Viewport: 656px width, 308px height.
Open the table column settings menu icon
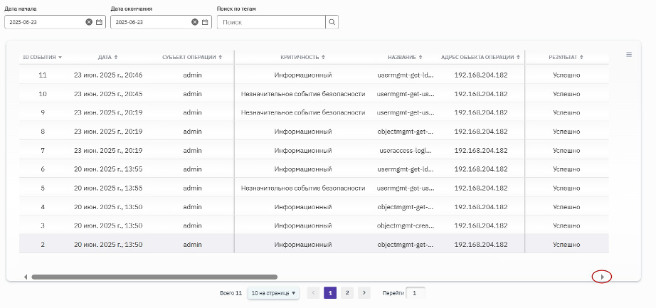click(x=628, y=54)
